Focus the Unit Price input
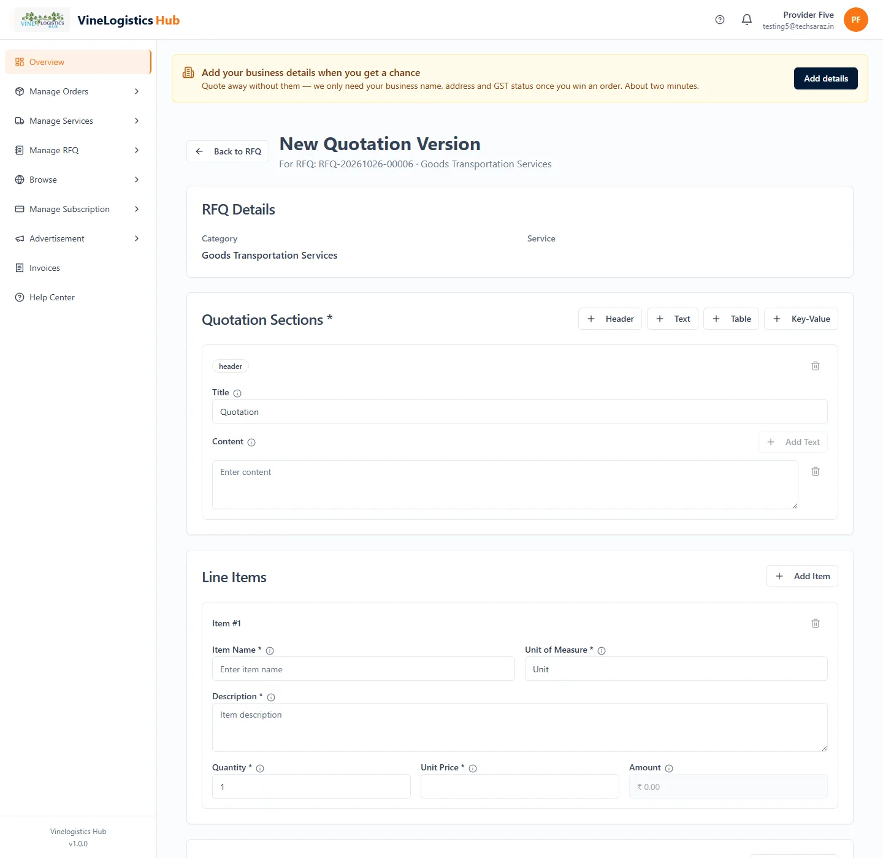Screen dimensions: 883x858 pyautogui.click(x=520, y=786)
